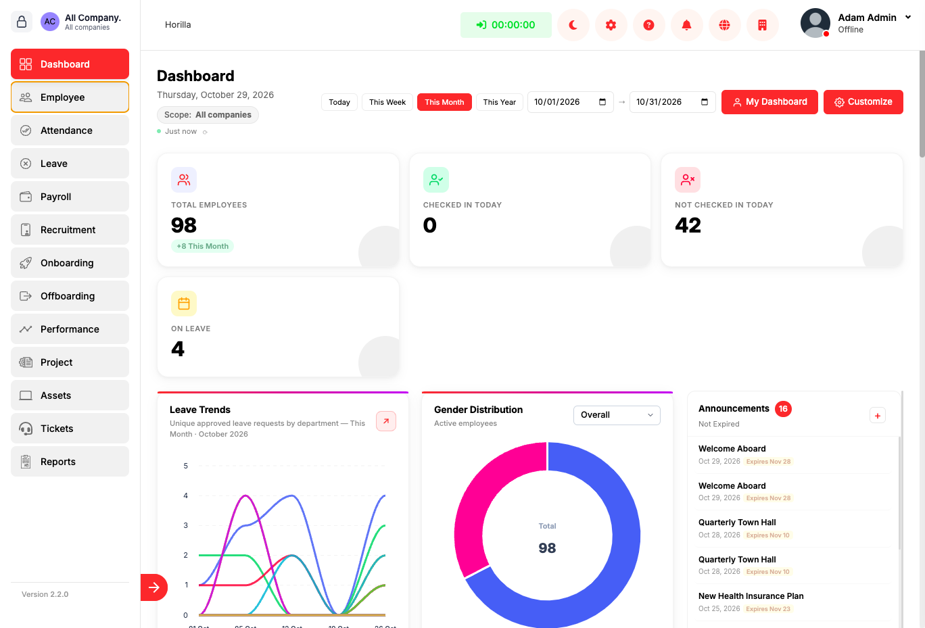Select Today date range filter
This screenshot has height=628, width=925.
[339, 102]
